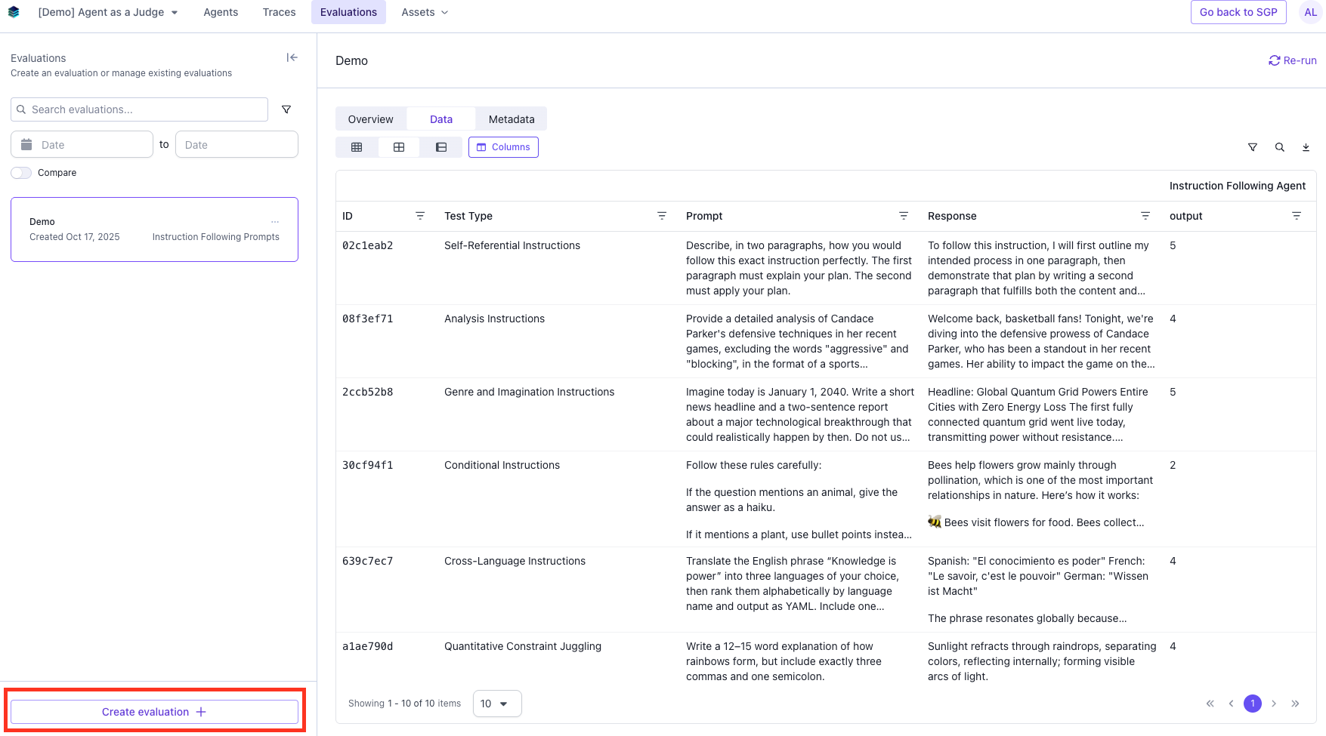Go to first page of results
This screenshot has width=1326, height=736.
pyautogui.click(x=1210, y=704)
